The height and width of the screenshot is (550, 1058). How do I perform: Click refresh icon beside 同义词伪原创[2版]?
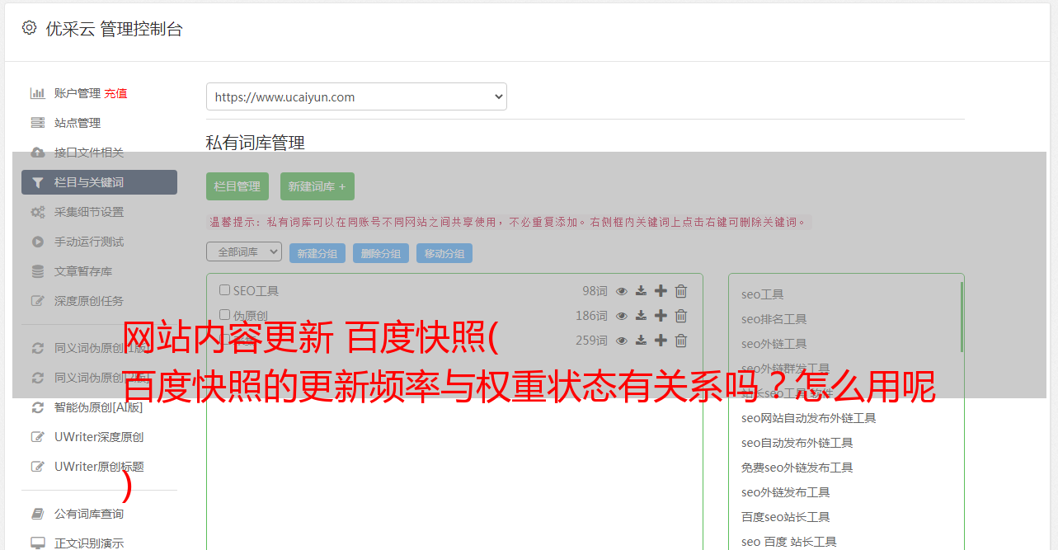[x=37, y=378]
